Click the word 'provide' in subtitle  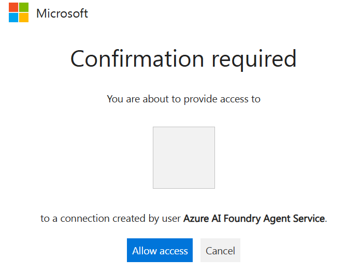coord(200,99)
